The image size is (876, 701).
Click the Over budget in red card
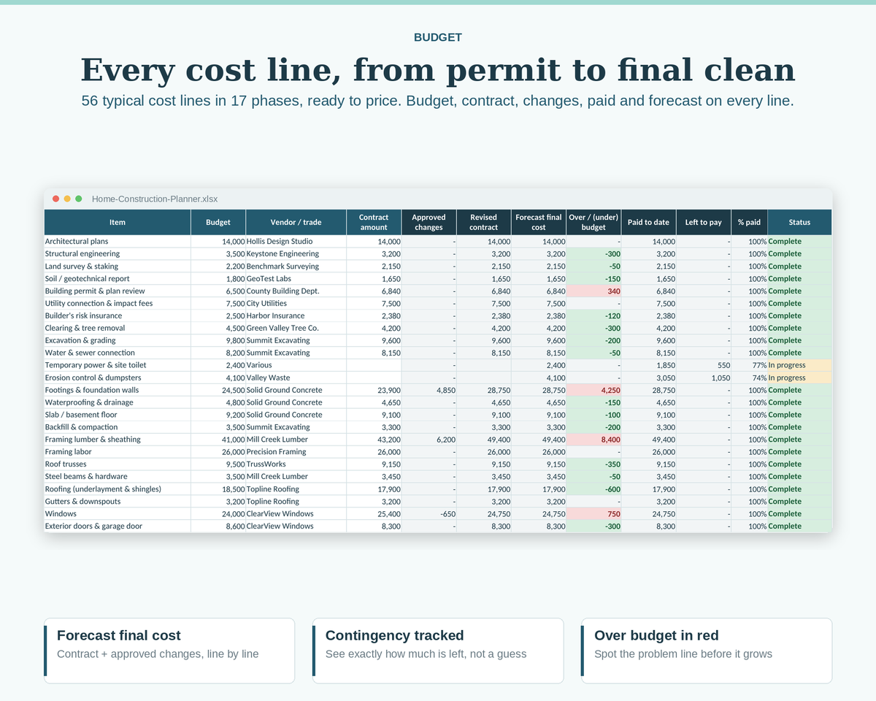[707, 651]
